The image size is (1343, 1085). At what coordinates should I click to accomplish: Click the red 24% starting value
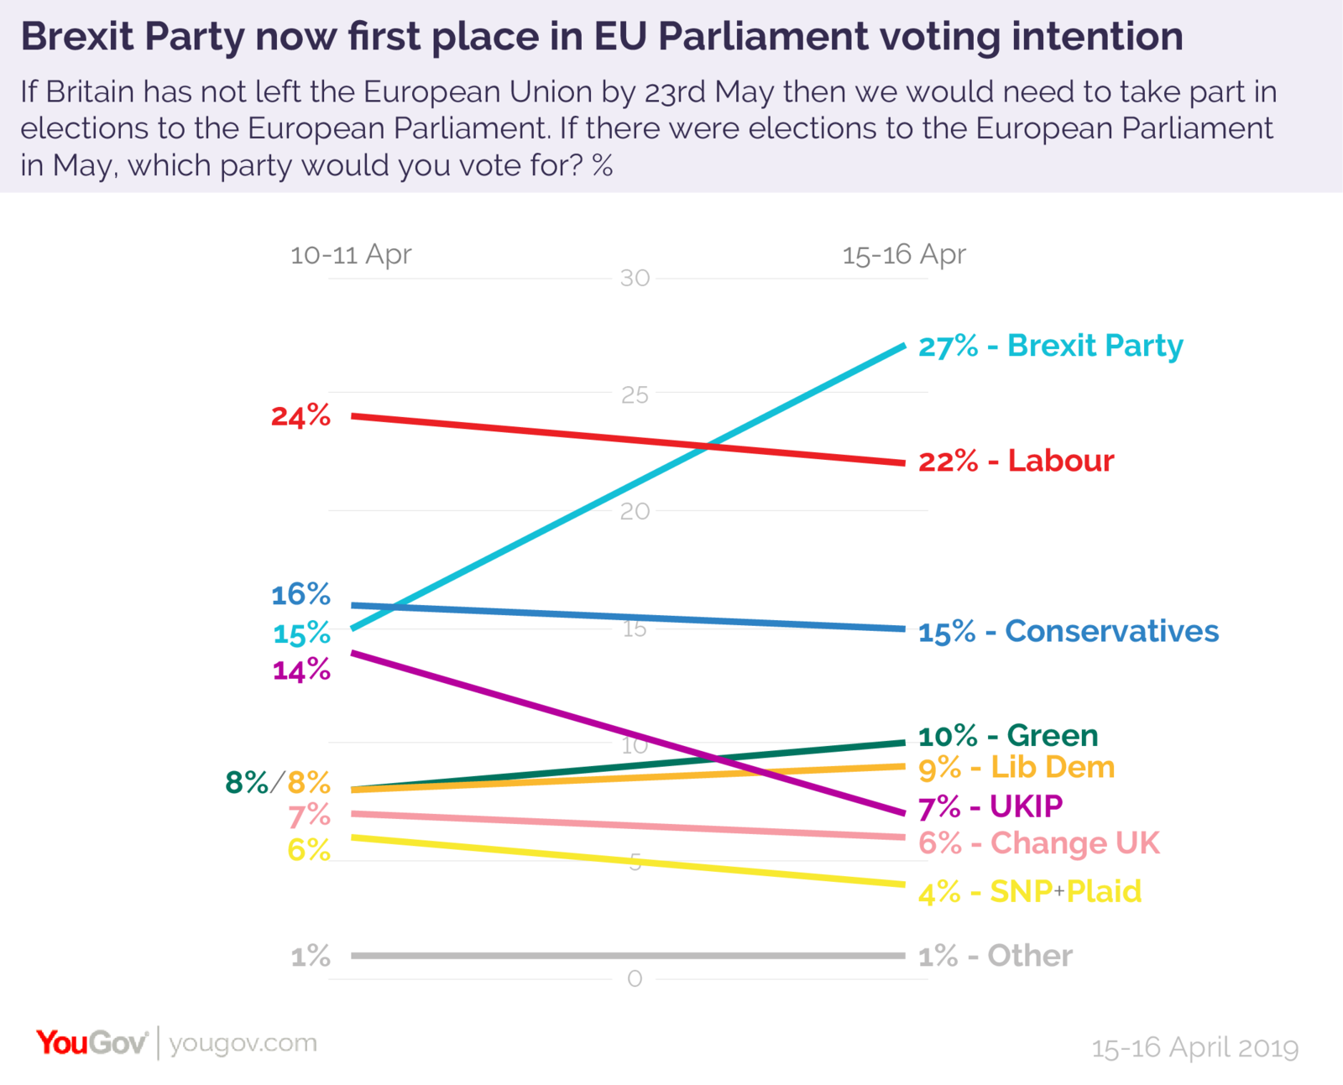tap(300, 416)
